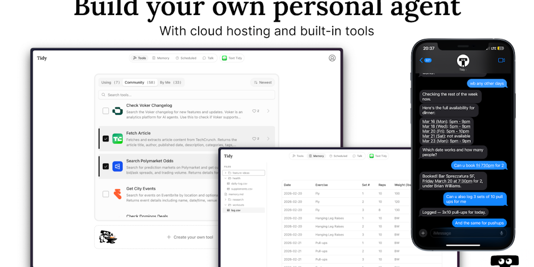Click in the Search tools field
The image size is (534, 267).
tap(187, 95)
